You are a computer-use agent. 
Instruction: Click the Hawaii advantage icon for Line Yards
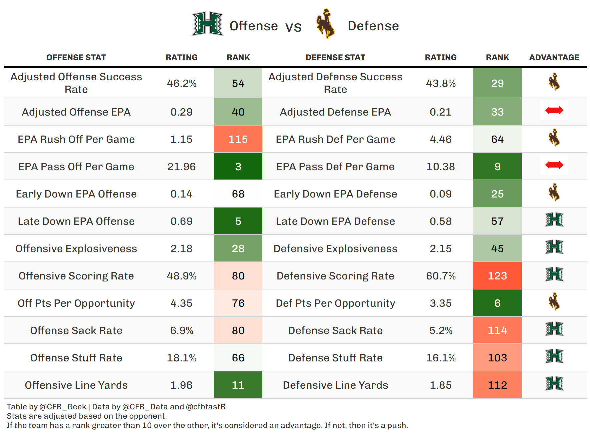[x=554, y=384]
